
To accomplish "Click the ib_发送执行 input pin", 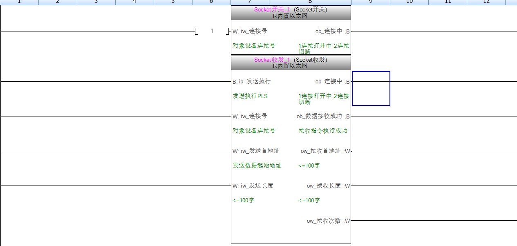I will tap(251, 82).
